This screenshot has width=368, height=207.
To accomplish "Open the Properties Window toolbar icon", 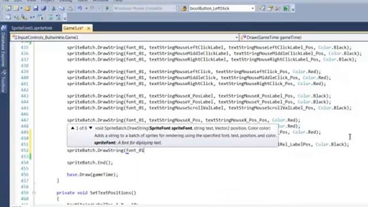I will [270, 9].
